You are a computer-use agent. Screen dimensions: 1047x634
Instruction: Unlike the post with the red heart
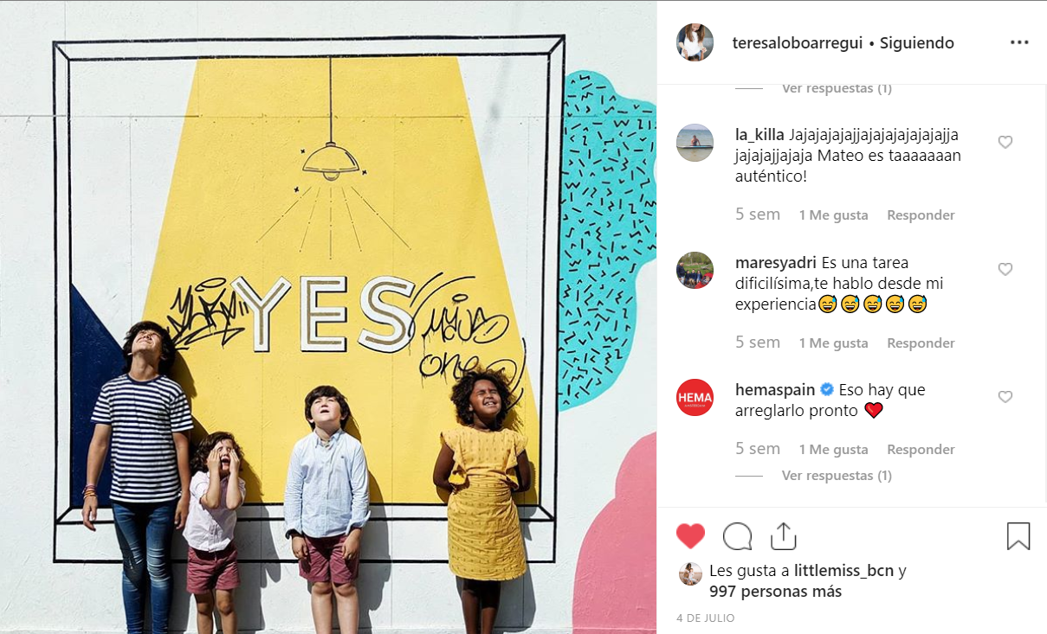point(690,536)
